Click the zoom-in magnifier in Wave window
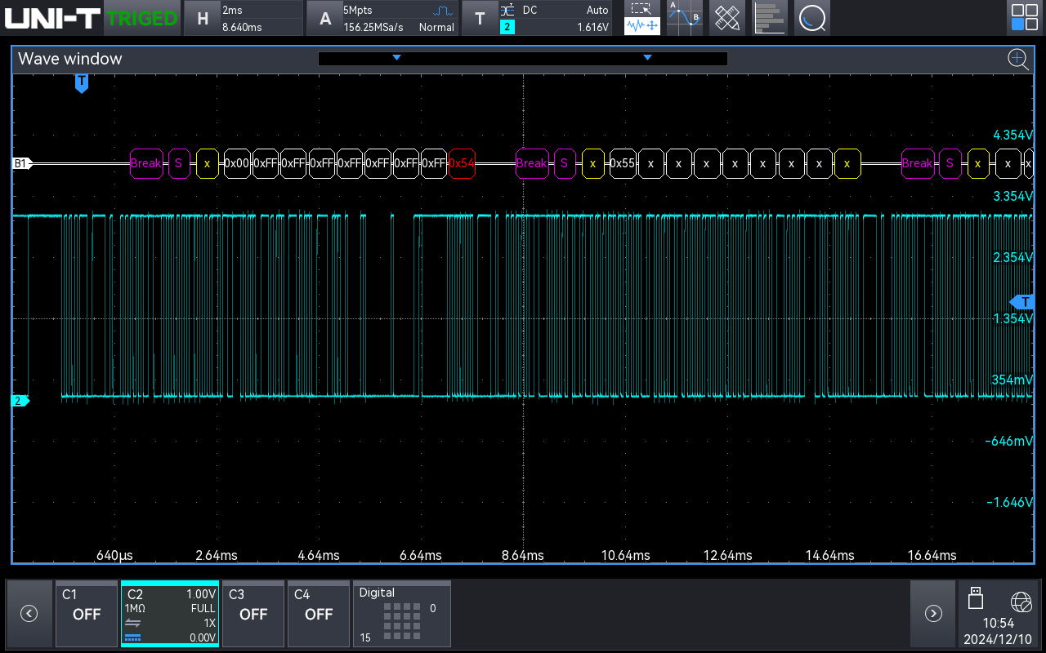The height and width of the screenshot is (653, 1046). [1017, 59]
